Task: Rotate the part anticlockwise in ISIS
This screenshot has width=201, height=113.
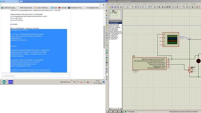Action: click(x=107, y=72)
